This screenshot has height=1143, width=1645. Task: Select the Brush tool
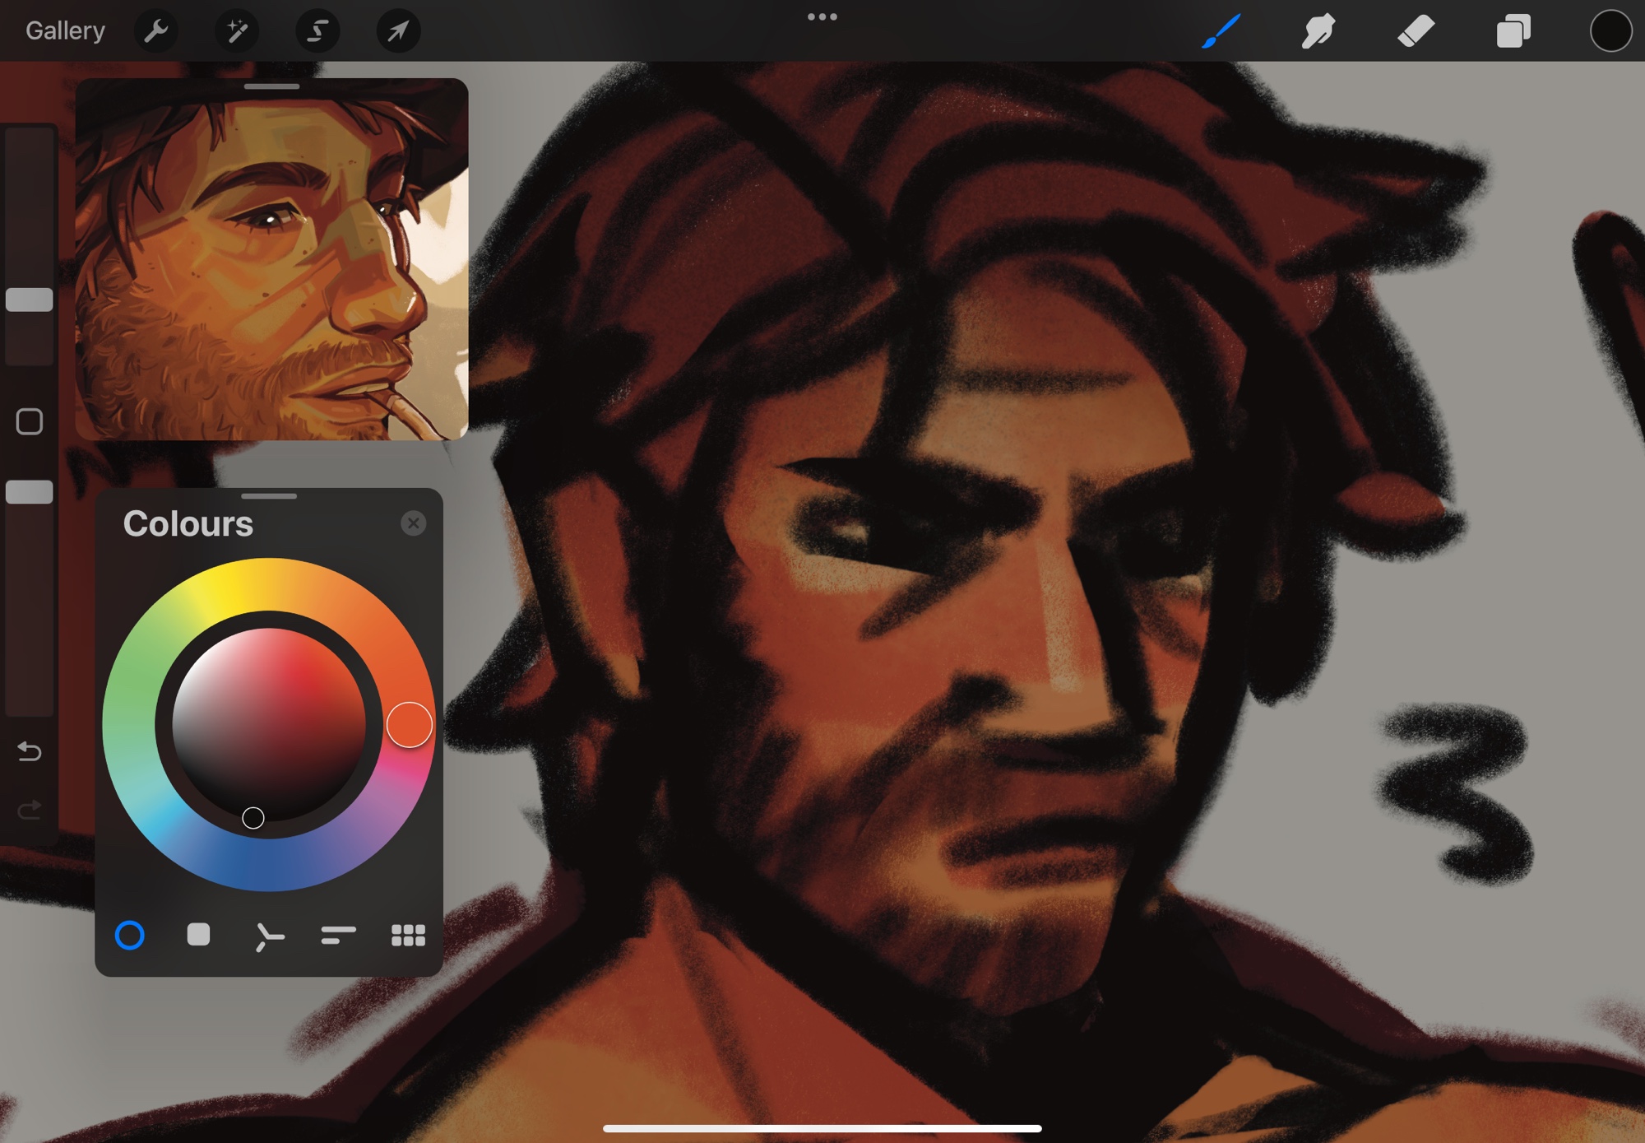click(x=1221, y=31)
